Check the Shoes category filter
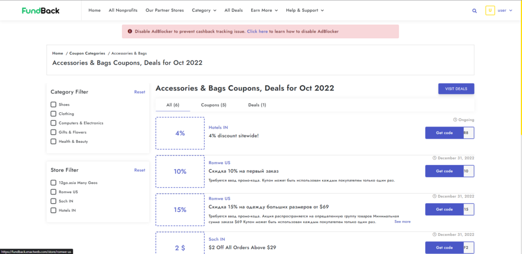The width and height of the screenshot is (522, 254). tap(53, 105)
